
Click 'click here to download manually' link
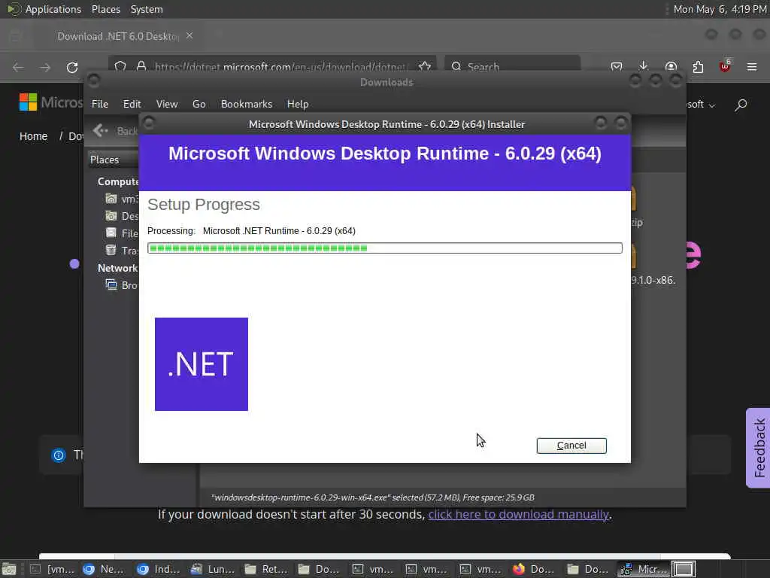518,514
